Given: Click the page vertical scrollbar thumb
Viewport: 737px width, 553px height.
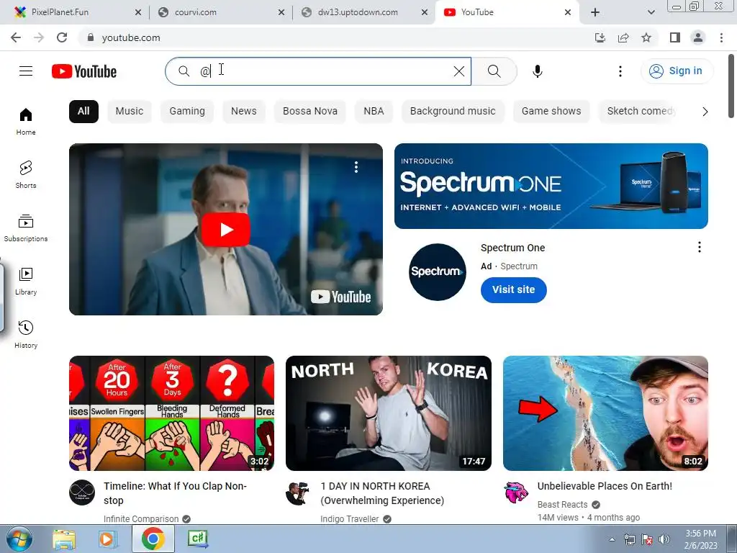Looking at the screenshot, I should 731,86.
